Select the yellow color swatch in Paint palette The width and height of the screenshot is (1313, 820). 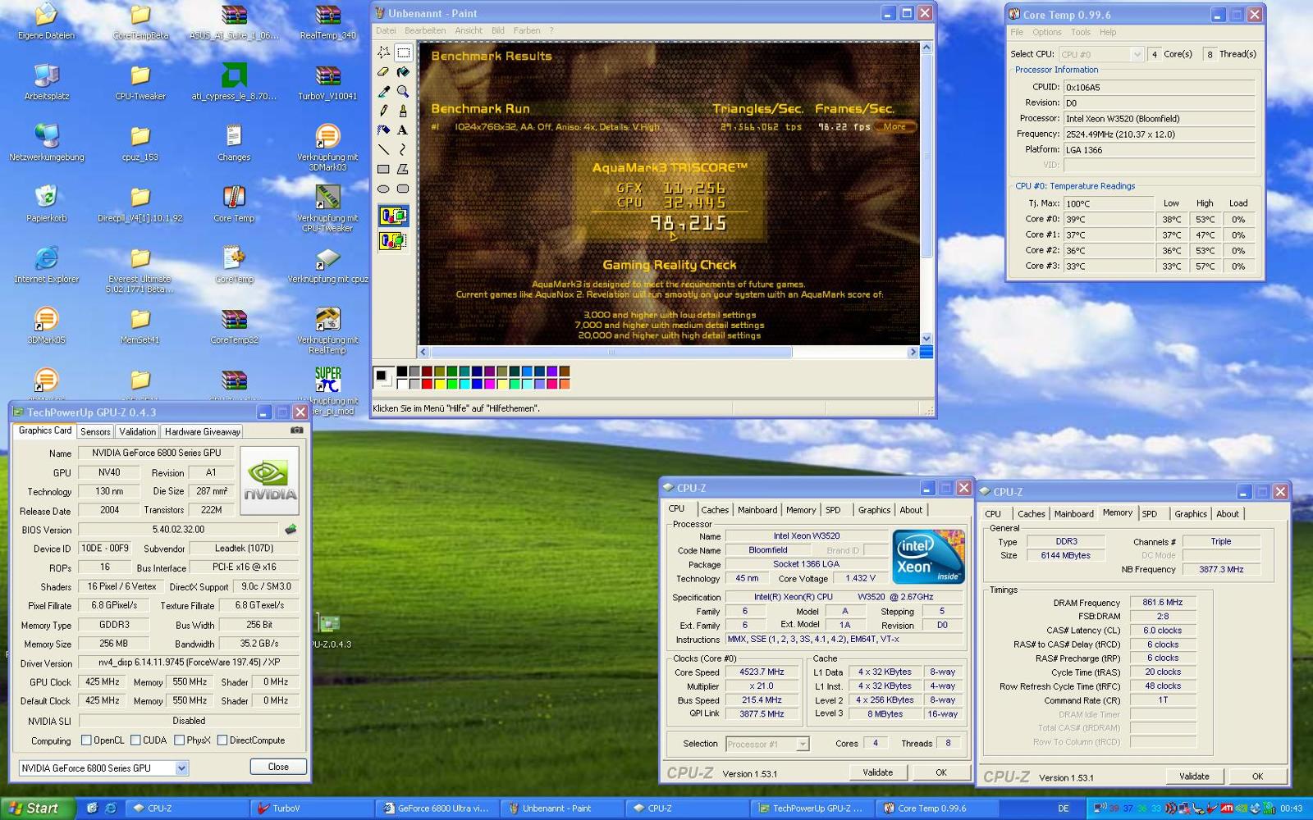click(x=439, y=384)
